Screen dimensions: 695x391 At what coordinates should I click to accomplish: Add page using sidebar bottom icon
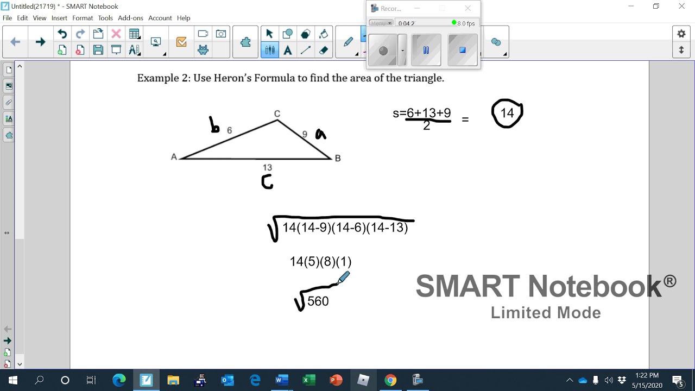7,352
